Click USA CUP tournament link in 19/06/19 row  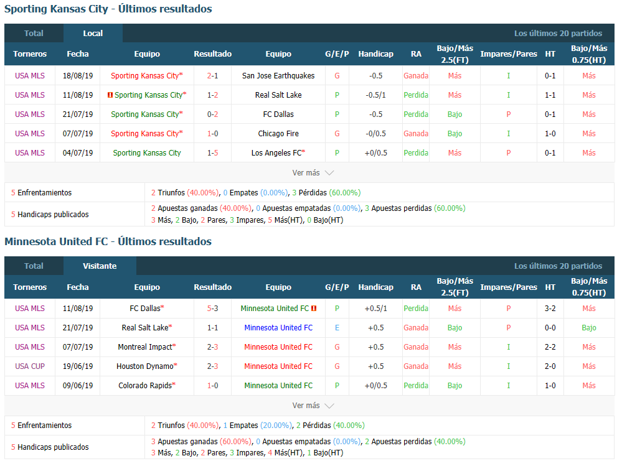click(x=30, y=366)
